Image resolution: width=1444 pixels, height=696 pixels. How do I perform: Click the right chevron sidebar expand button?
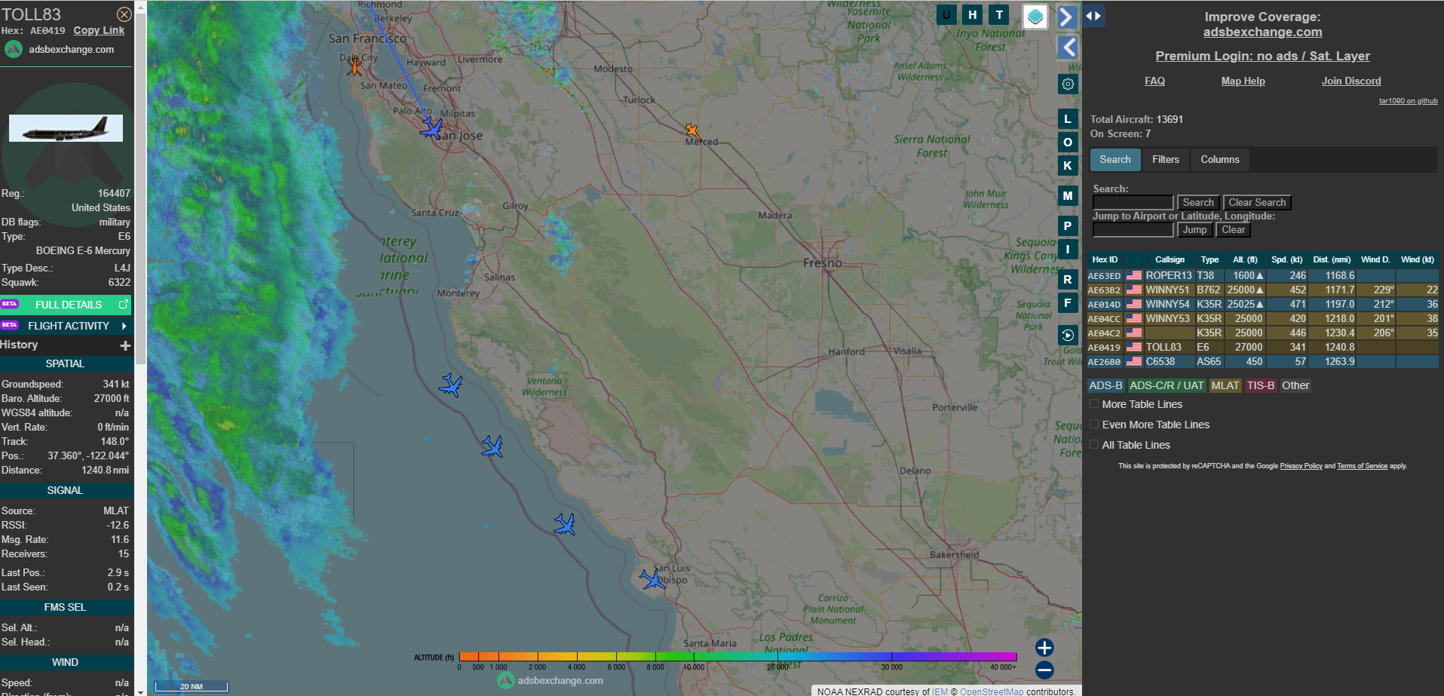1067,17
